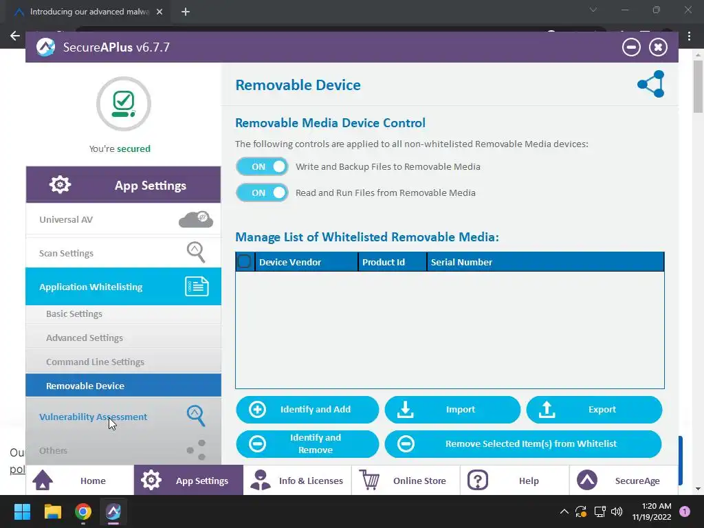Select the Removable Device submenu item
Screen dimensions: 704x528
click(123, 386)
